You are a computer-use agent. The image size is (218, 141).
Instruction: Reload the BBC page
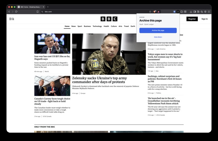point(16,12)
